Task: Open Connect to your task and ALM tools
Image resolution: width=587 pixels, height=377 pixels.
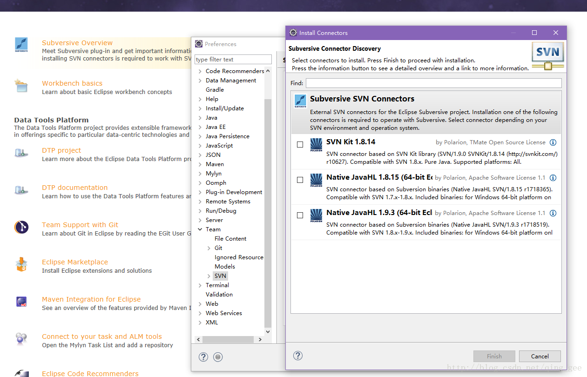Action: click(102, 337)
